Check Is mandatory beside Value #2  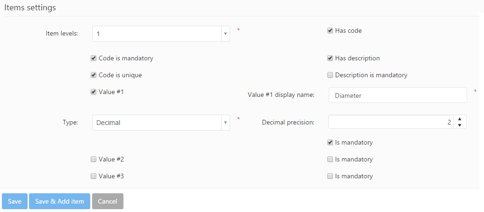tap(330, 160)
